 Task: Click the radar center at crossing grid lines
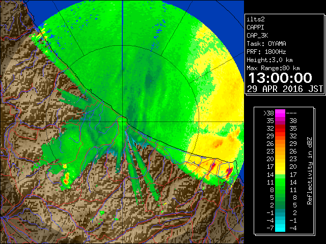[x=123, y=122]
